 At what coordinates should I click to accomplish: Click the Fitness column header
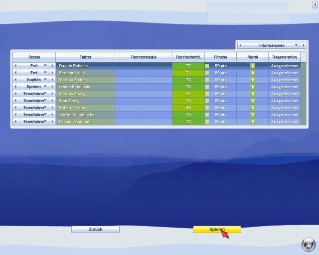(220, 57)
